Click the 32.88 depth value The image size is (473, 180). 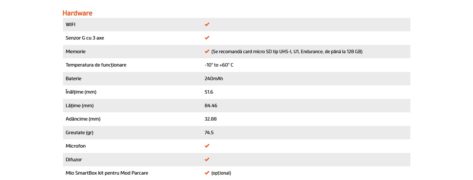point(210,119)
